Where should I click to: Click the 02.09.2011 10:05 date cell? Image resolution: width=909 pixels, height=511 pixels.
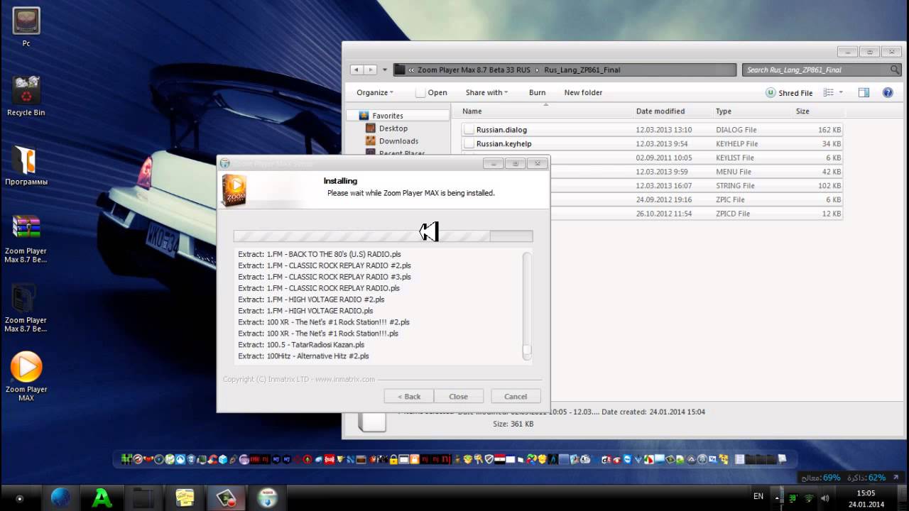pos(663,158)
